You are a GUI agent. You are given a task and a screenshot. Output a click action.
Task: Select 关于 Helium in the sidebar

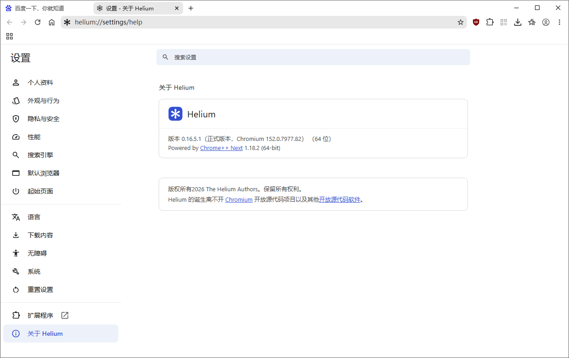(60, 334)
